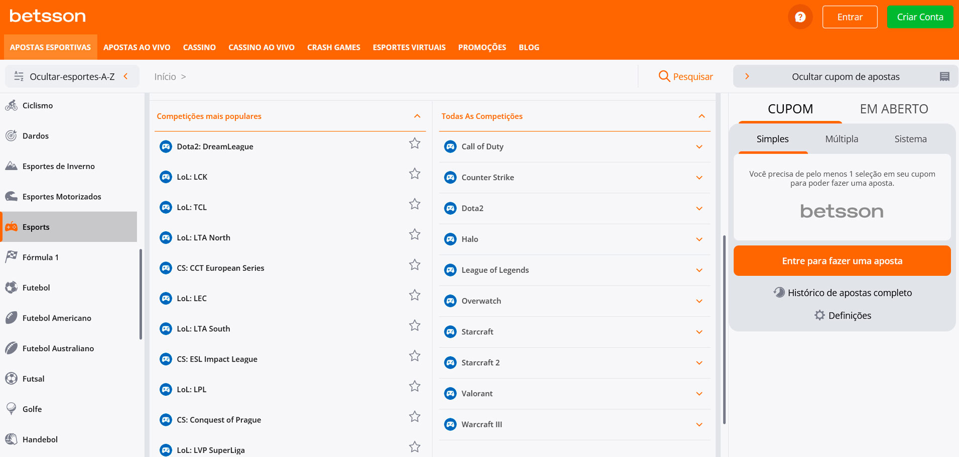Viewport: 959px width, 457px height.
Task: Click the Futsal ball icon
Action: [12, 378]
